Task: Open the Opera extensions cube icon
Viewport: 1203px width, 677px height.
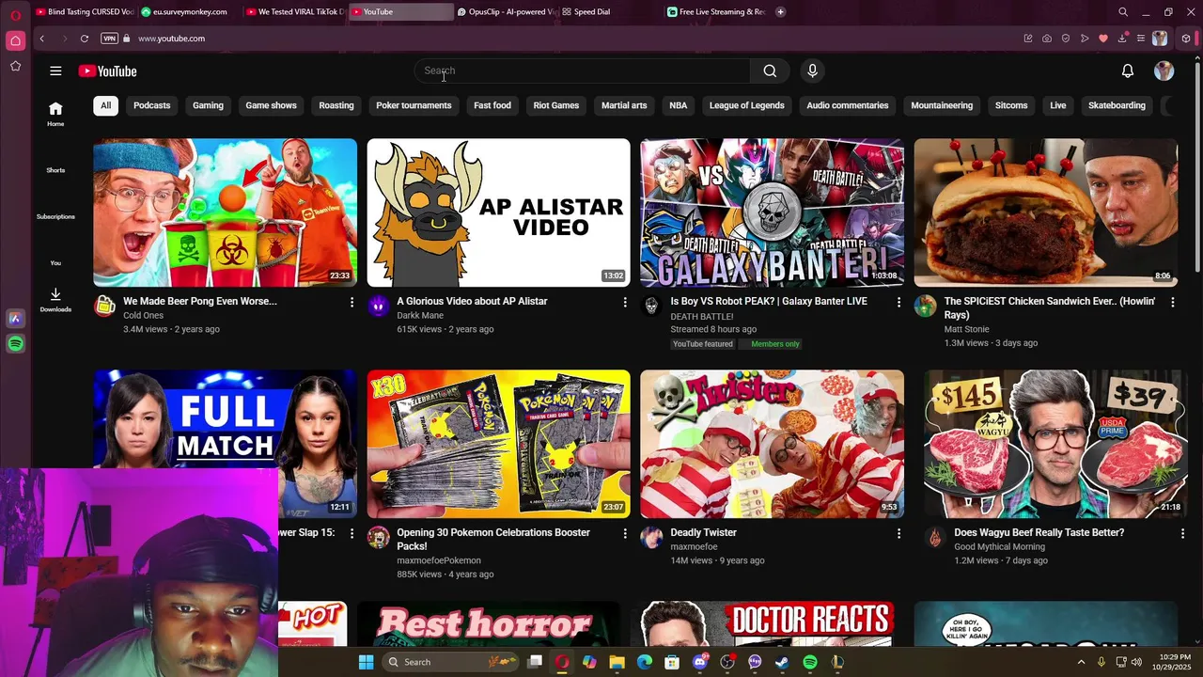Action: click(x=1186, y=39)
